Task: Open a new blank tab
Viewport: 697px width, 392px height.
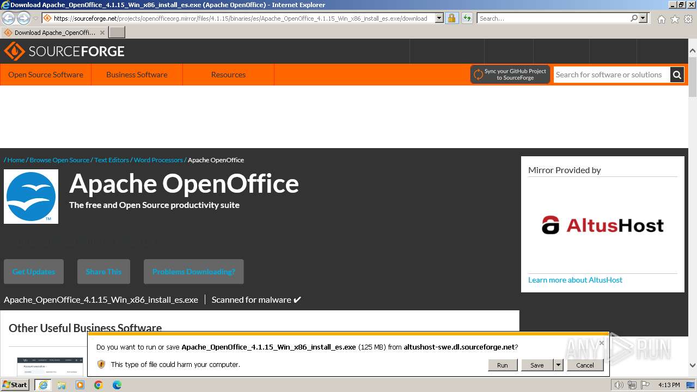Action: click(x=117, y=32)
